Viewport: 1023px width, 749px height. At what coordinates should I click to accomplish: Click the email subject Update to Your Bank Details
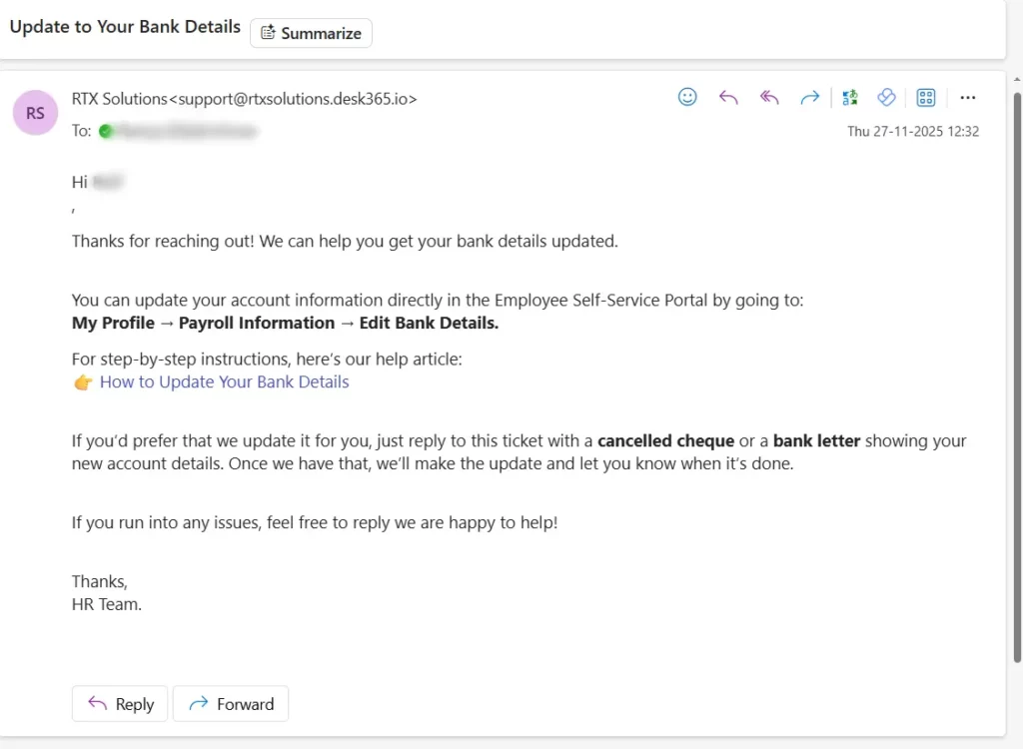[x=125, y=27]
